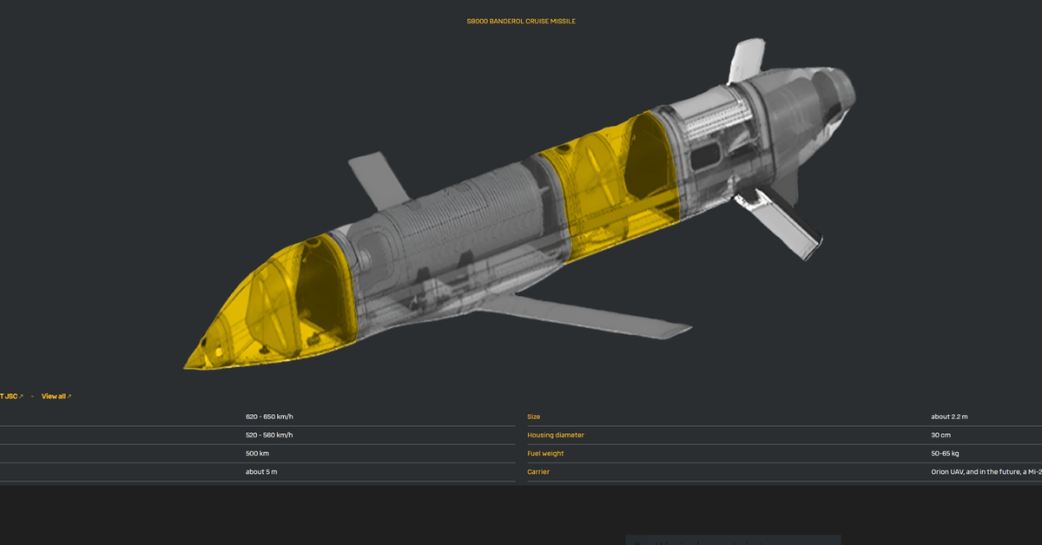Click the 'about 2.2 m' size value
The image size is (1042, 545).
[x=950, y=417]
